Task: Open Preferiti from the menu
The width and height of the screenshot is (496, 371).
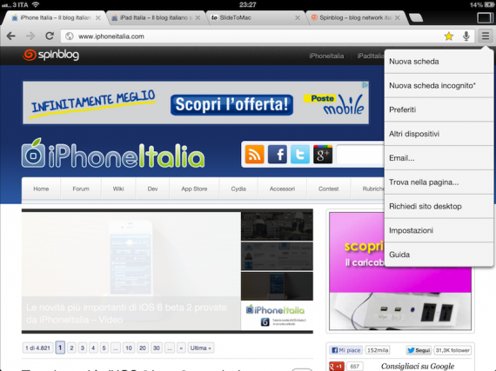Action: [x=439, y=109]
